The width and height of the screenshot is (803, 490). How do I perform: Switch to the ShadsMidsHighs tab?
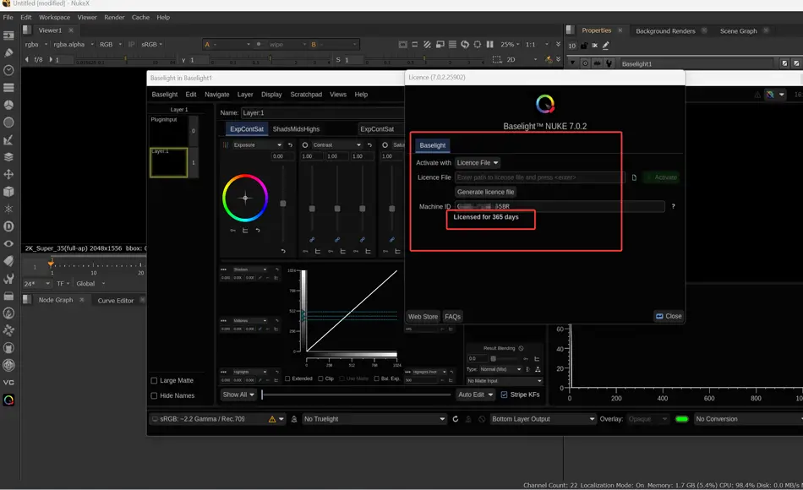click(x=296, y=129)
